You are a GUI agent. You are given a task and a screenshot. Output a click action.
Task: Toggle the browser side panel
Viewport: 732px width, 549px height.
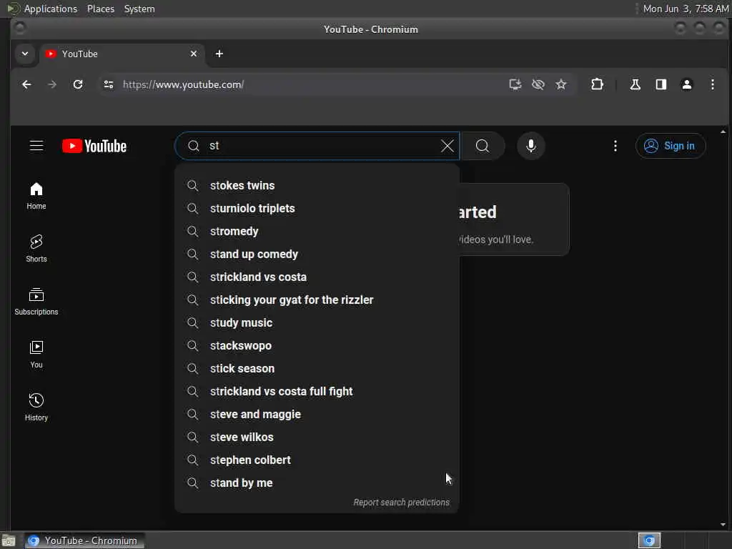click(x=661, y=84)
